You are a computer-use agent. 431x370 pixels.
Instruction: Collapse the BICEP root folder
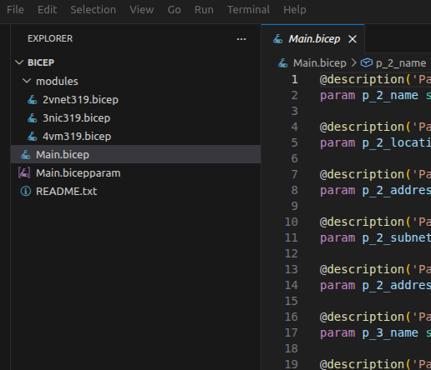click(x=19, y=62)
